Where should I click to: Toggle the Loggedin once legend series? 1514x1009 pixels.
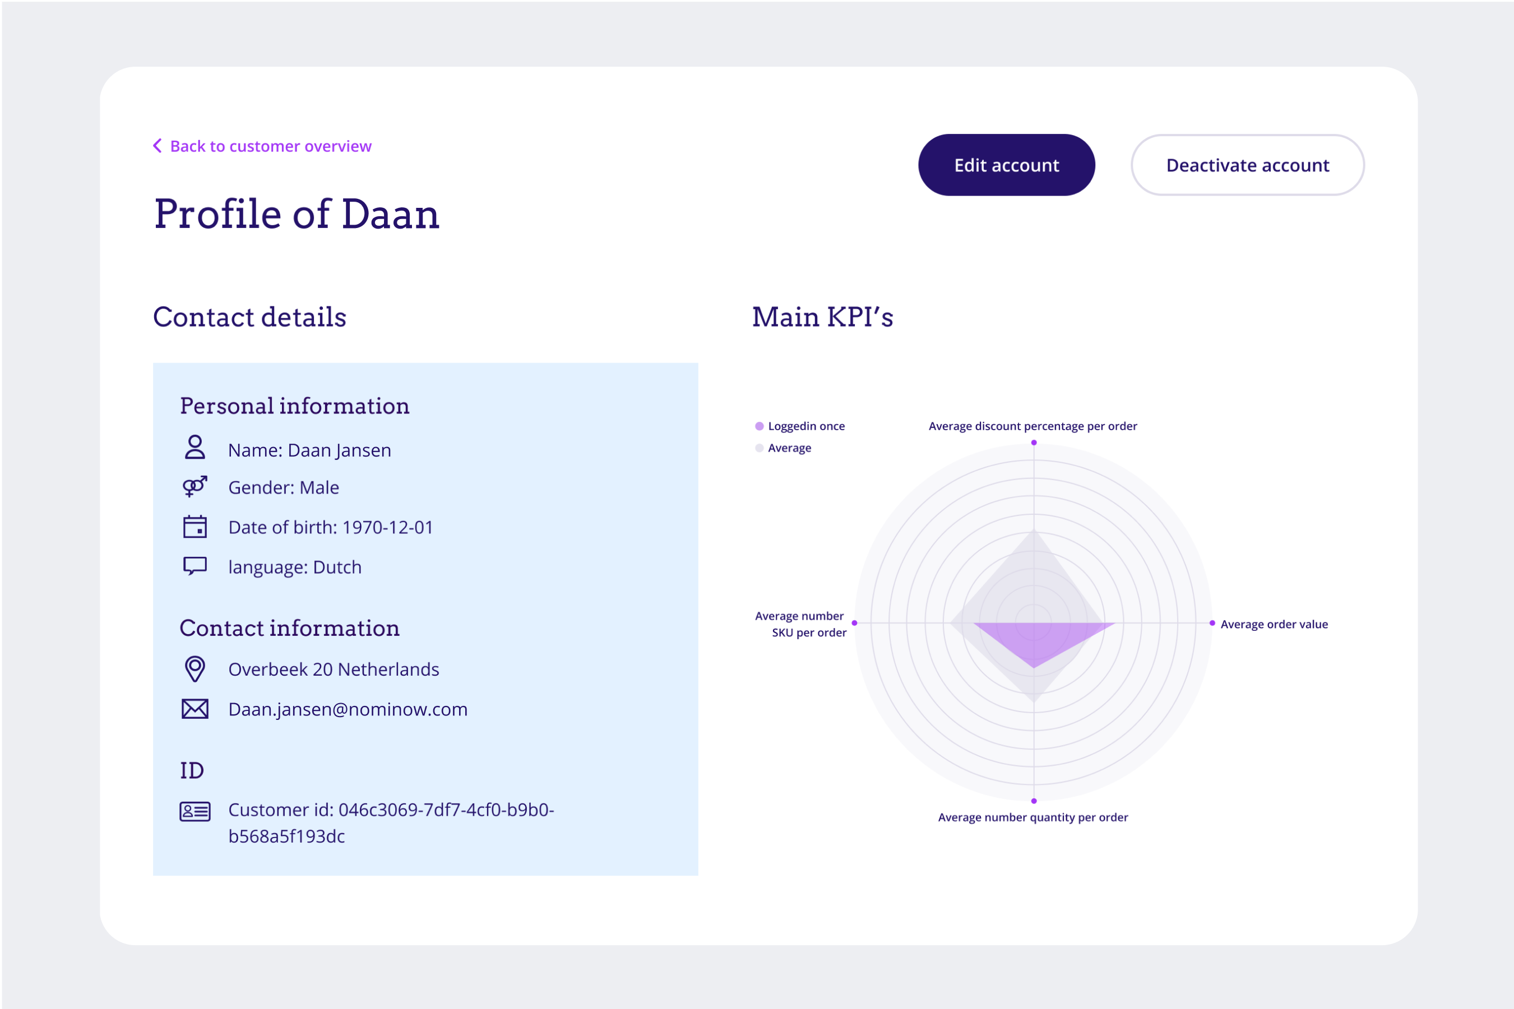click(804, 426)
